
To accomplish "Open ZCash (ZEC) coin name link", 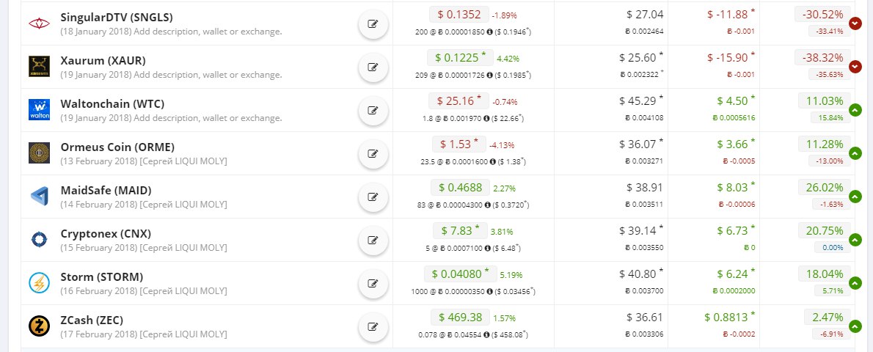I will coord(92,320).
